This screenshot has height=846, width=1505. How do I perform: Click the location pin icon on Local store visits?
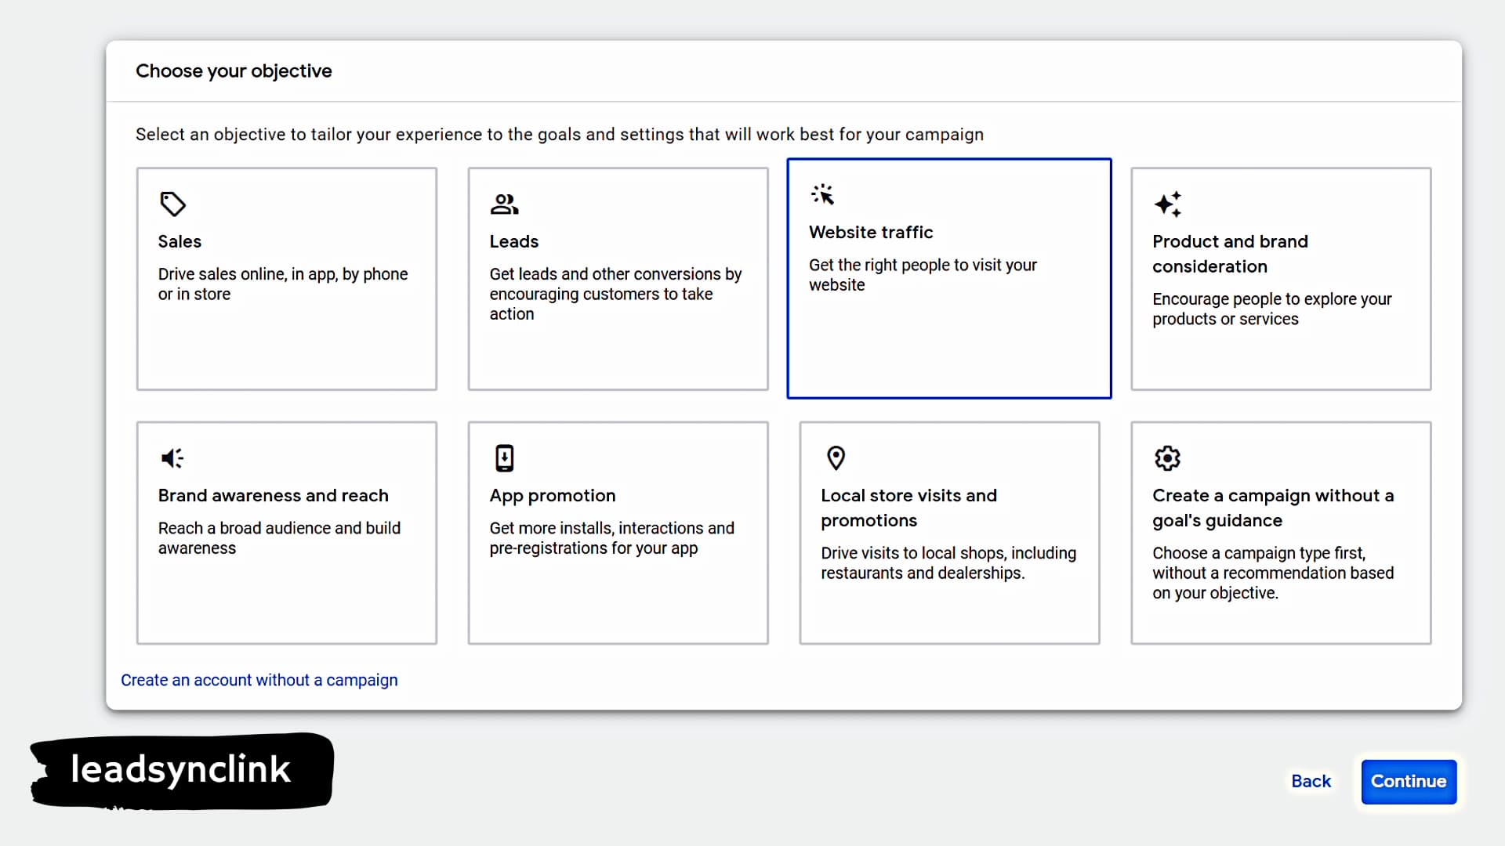pyautogui.click(x=836, y=458)
